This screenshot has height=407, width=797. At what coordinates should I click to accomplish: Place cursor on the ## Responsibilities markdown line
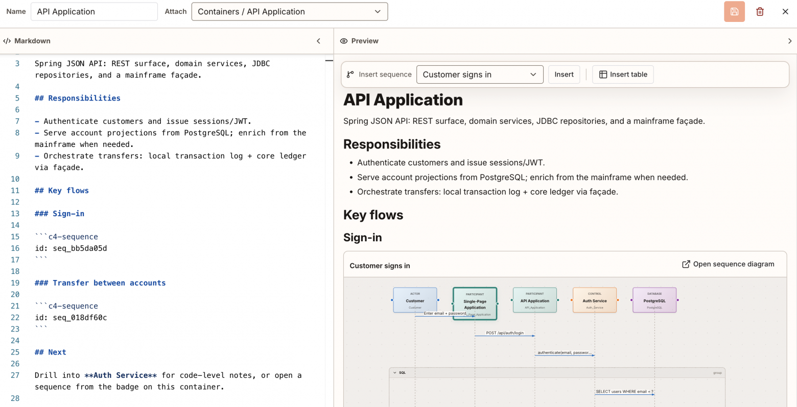(78, 98)
